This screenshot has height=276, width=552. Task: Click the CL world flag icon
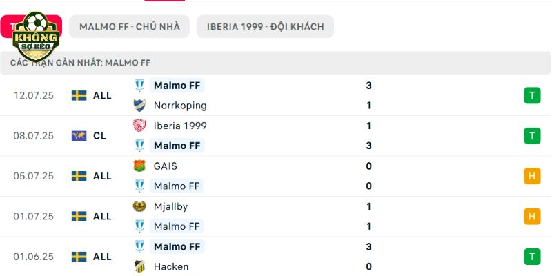[x=79, y=136]
